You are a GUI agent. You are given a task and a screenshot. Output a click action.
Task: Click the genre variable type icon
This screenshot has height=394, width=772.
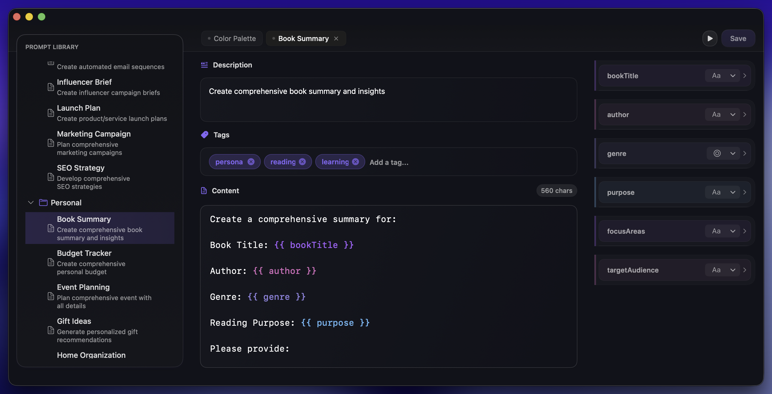(717, 153)
